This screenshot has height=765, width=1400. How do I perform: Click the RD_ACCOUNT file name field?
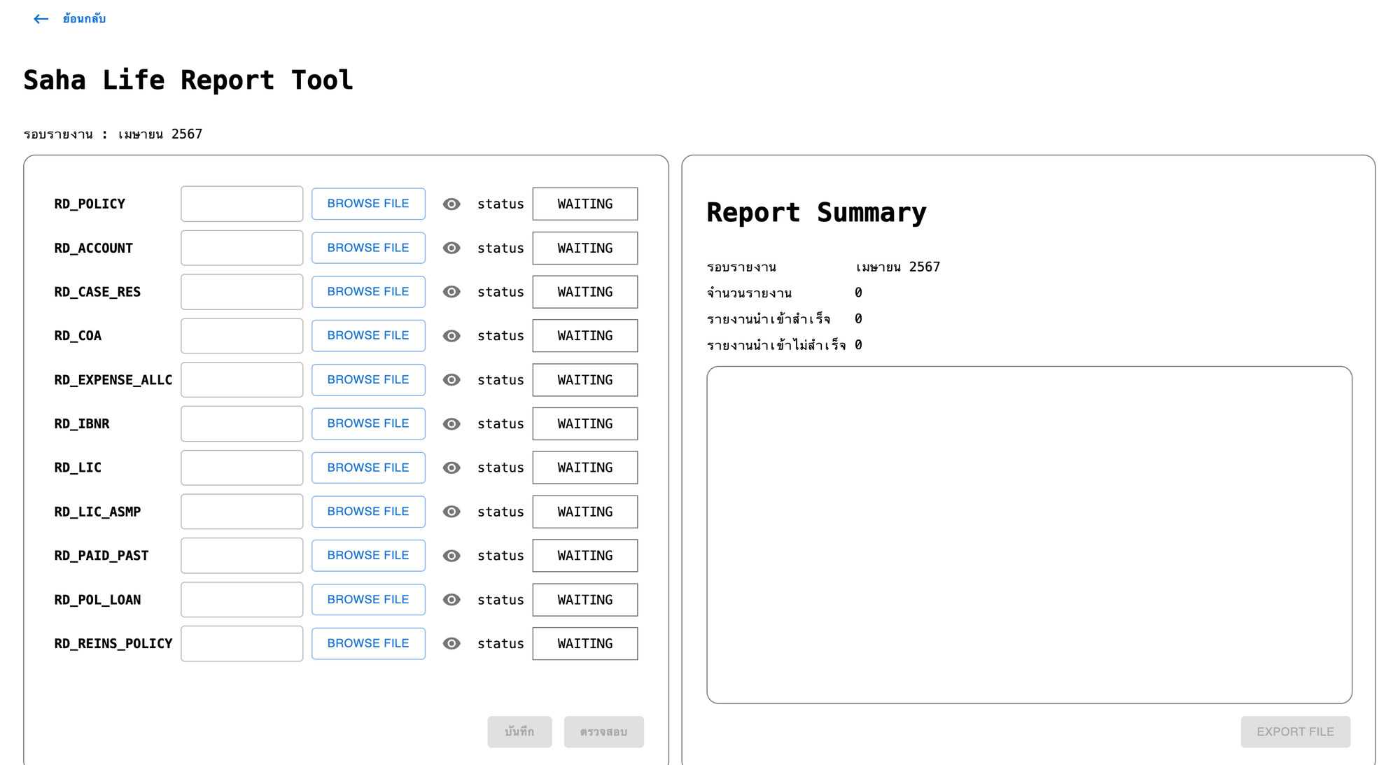[x=241, y=248]
